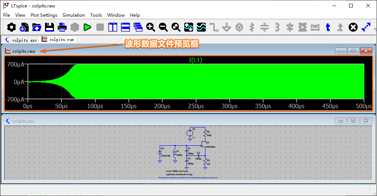Zoom to fit with the magnifier icon

point(176,27)
